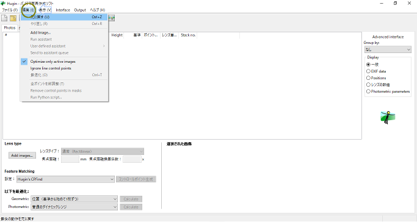Open the Hugin's CPFind settings dropdown

coord(65,179)
